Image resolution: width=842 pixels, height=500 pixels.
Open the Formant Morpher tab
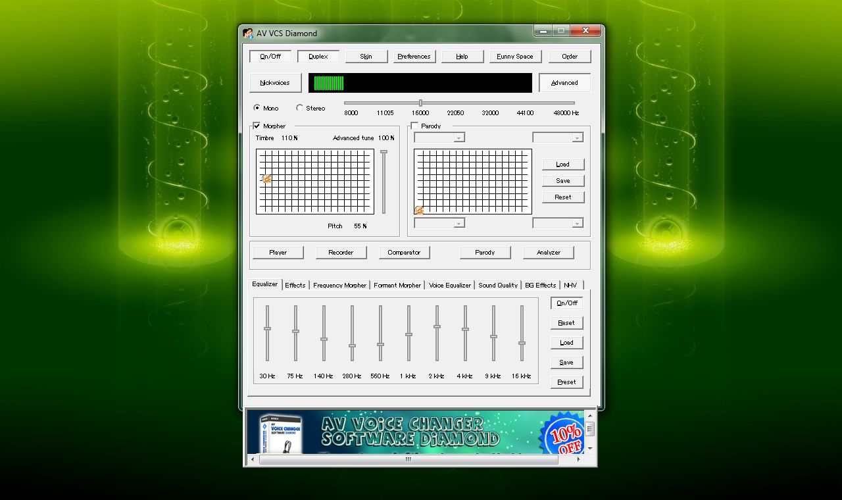(x=397, y=286)
